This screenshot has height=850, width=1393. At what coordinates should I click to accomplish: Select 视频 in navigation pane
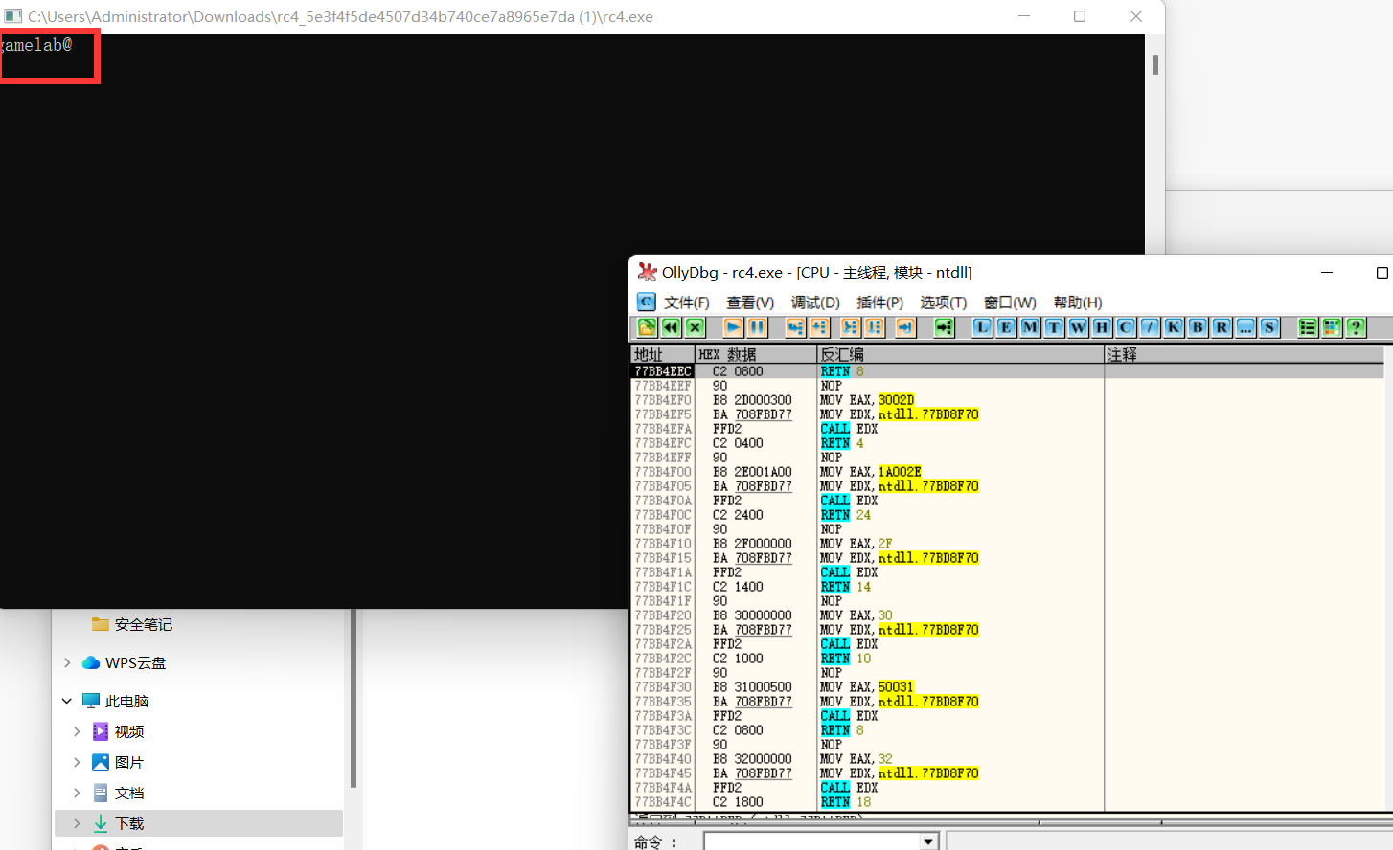(x=118, y=731)
